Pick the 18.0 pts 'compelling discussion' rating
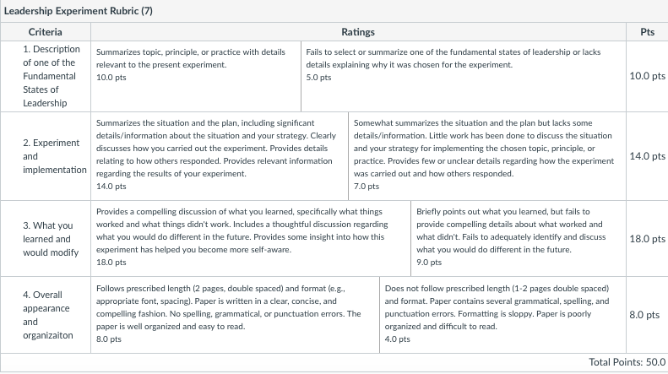668x374 pixels. click(x=251, y=239)
